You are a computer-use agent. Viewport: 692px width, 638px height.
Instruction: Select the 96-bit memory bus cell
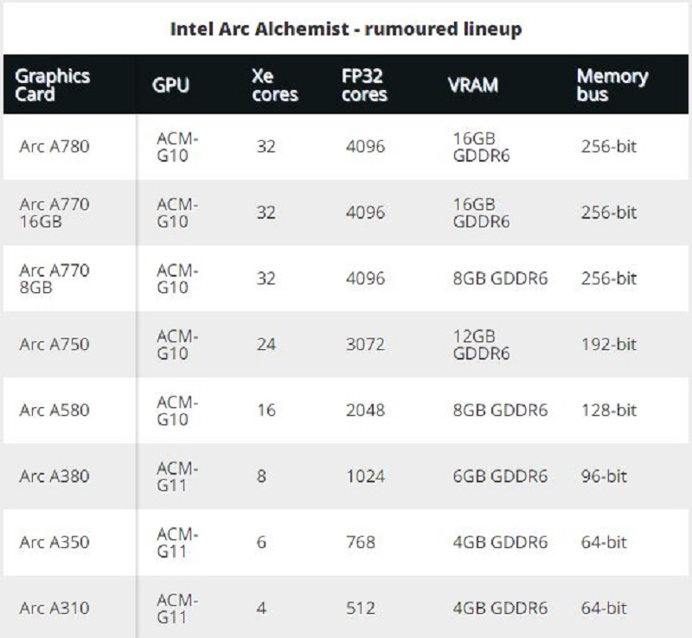604,476
